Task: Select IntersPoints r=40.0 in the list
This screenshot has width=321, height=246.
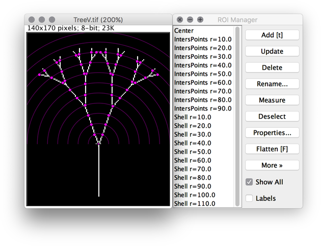Action: click(203, 65)
